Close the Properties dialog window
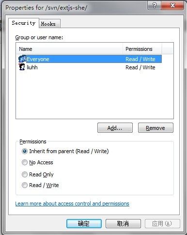The image size is (187, 235). [x=172, y=6]
